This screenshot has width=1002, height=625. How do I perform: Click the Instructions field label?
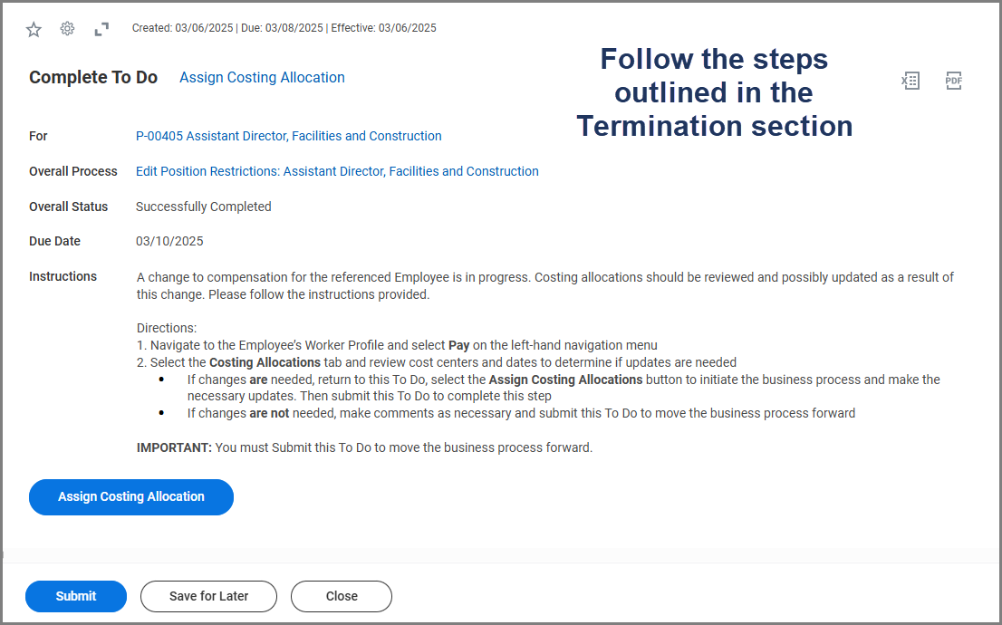pos(63,276)
